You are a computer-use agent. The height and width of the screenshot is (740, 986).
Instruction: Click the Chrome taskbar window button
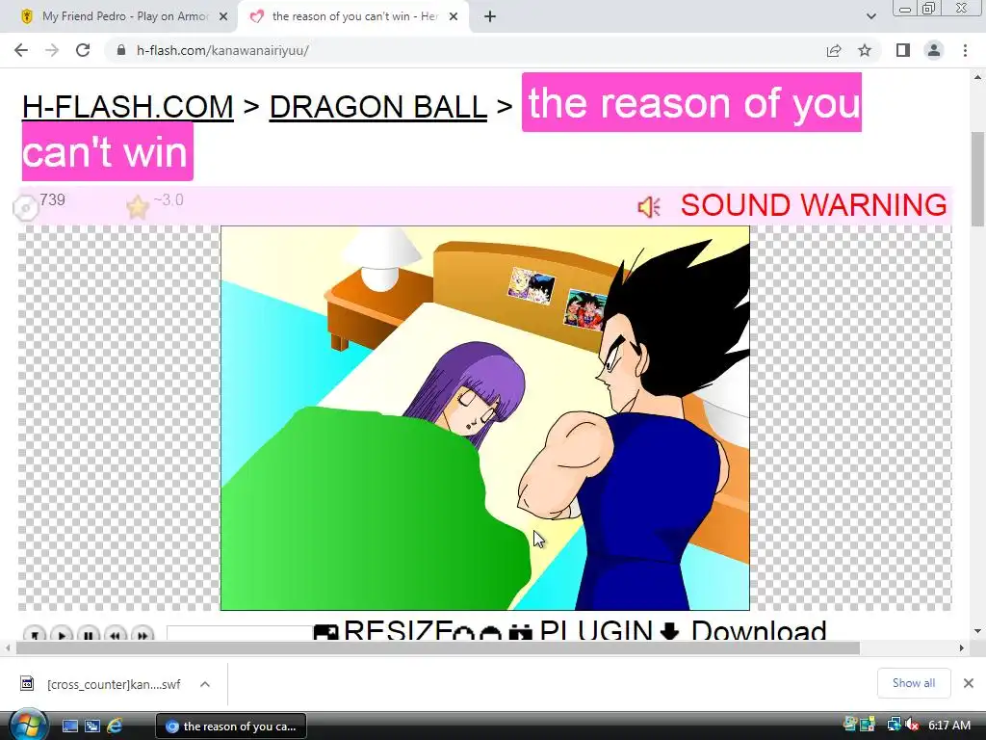(231, 727)
